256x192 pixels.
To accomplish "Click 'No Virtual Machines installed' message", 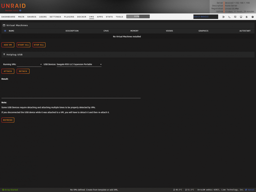I will [x=127, y=37].
